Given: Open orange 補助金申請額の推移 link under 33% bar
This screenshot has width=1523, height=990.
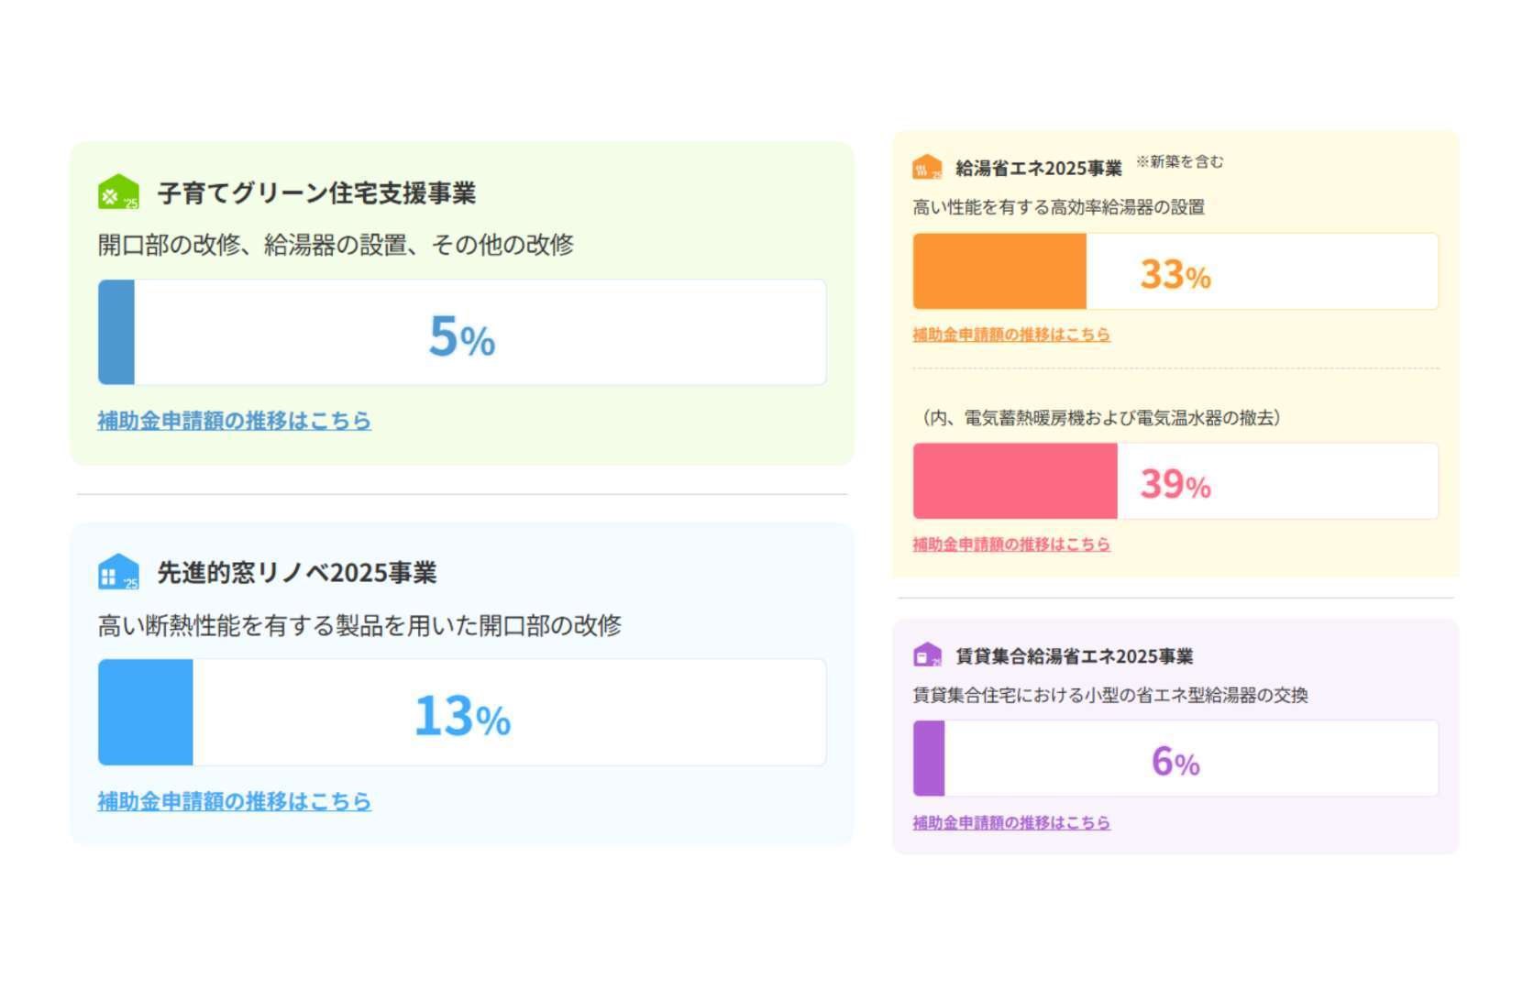Looking at the screenshot, I should point(1010,335).
